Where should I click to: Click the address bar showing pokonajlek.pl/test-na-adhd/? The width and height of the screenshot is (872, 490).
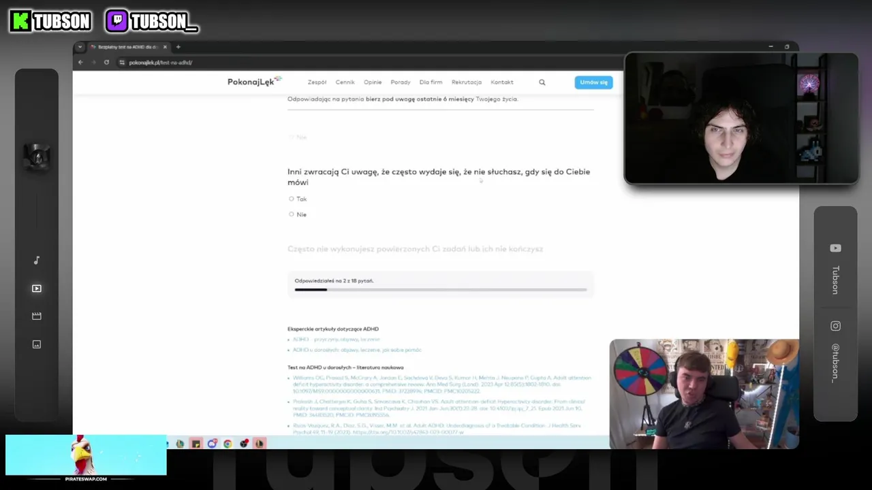click(x=161, y=62)
